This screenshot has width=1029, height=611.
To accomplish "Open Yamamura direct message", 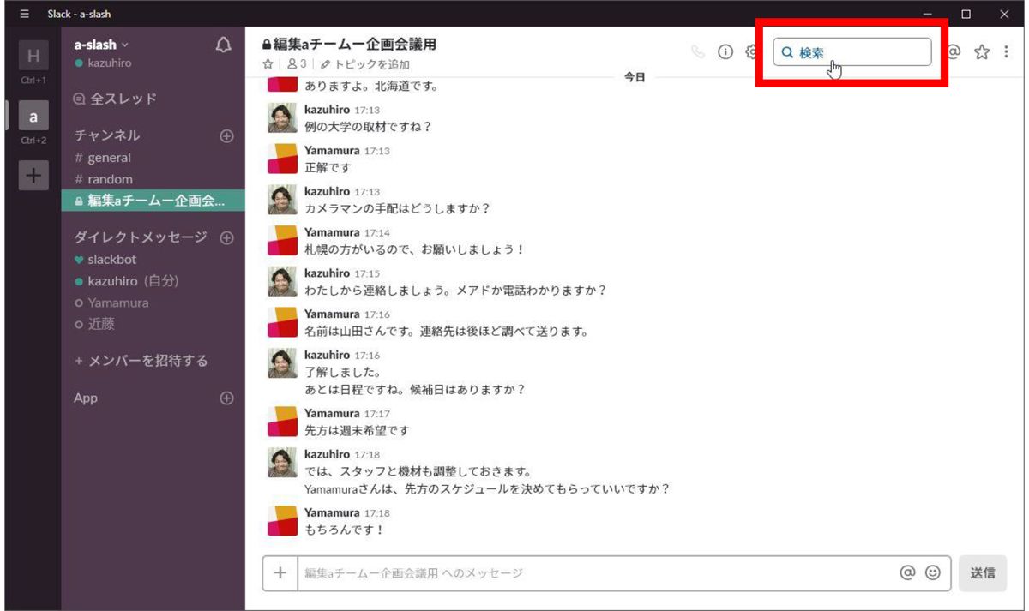I will pyautogui.click(x=111, y=303).
